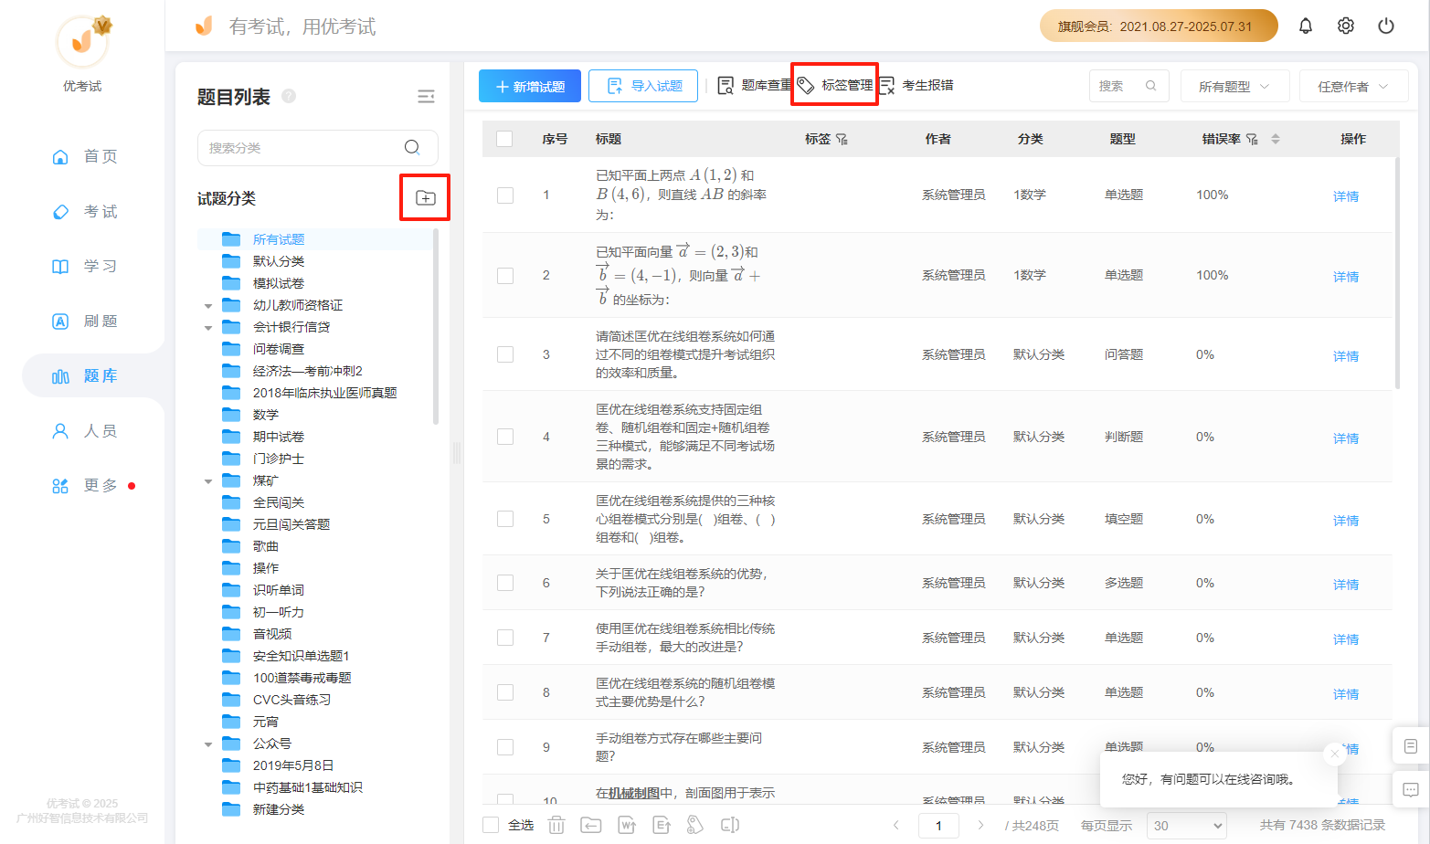Click the batch tag icon in bottom toolbar
This screenshot has height=844, width=1430.
click(x=695, y=825)
